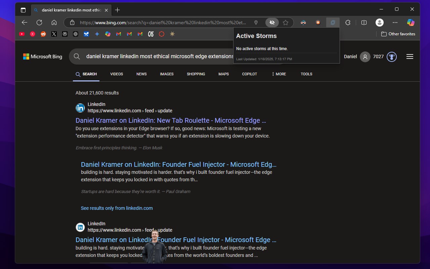Switch to the Shopping tab
The height and width of the screenshot is (269, 430).
[x=196, y=74]
